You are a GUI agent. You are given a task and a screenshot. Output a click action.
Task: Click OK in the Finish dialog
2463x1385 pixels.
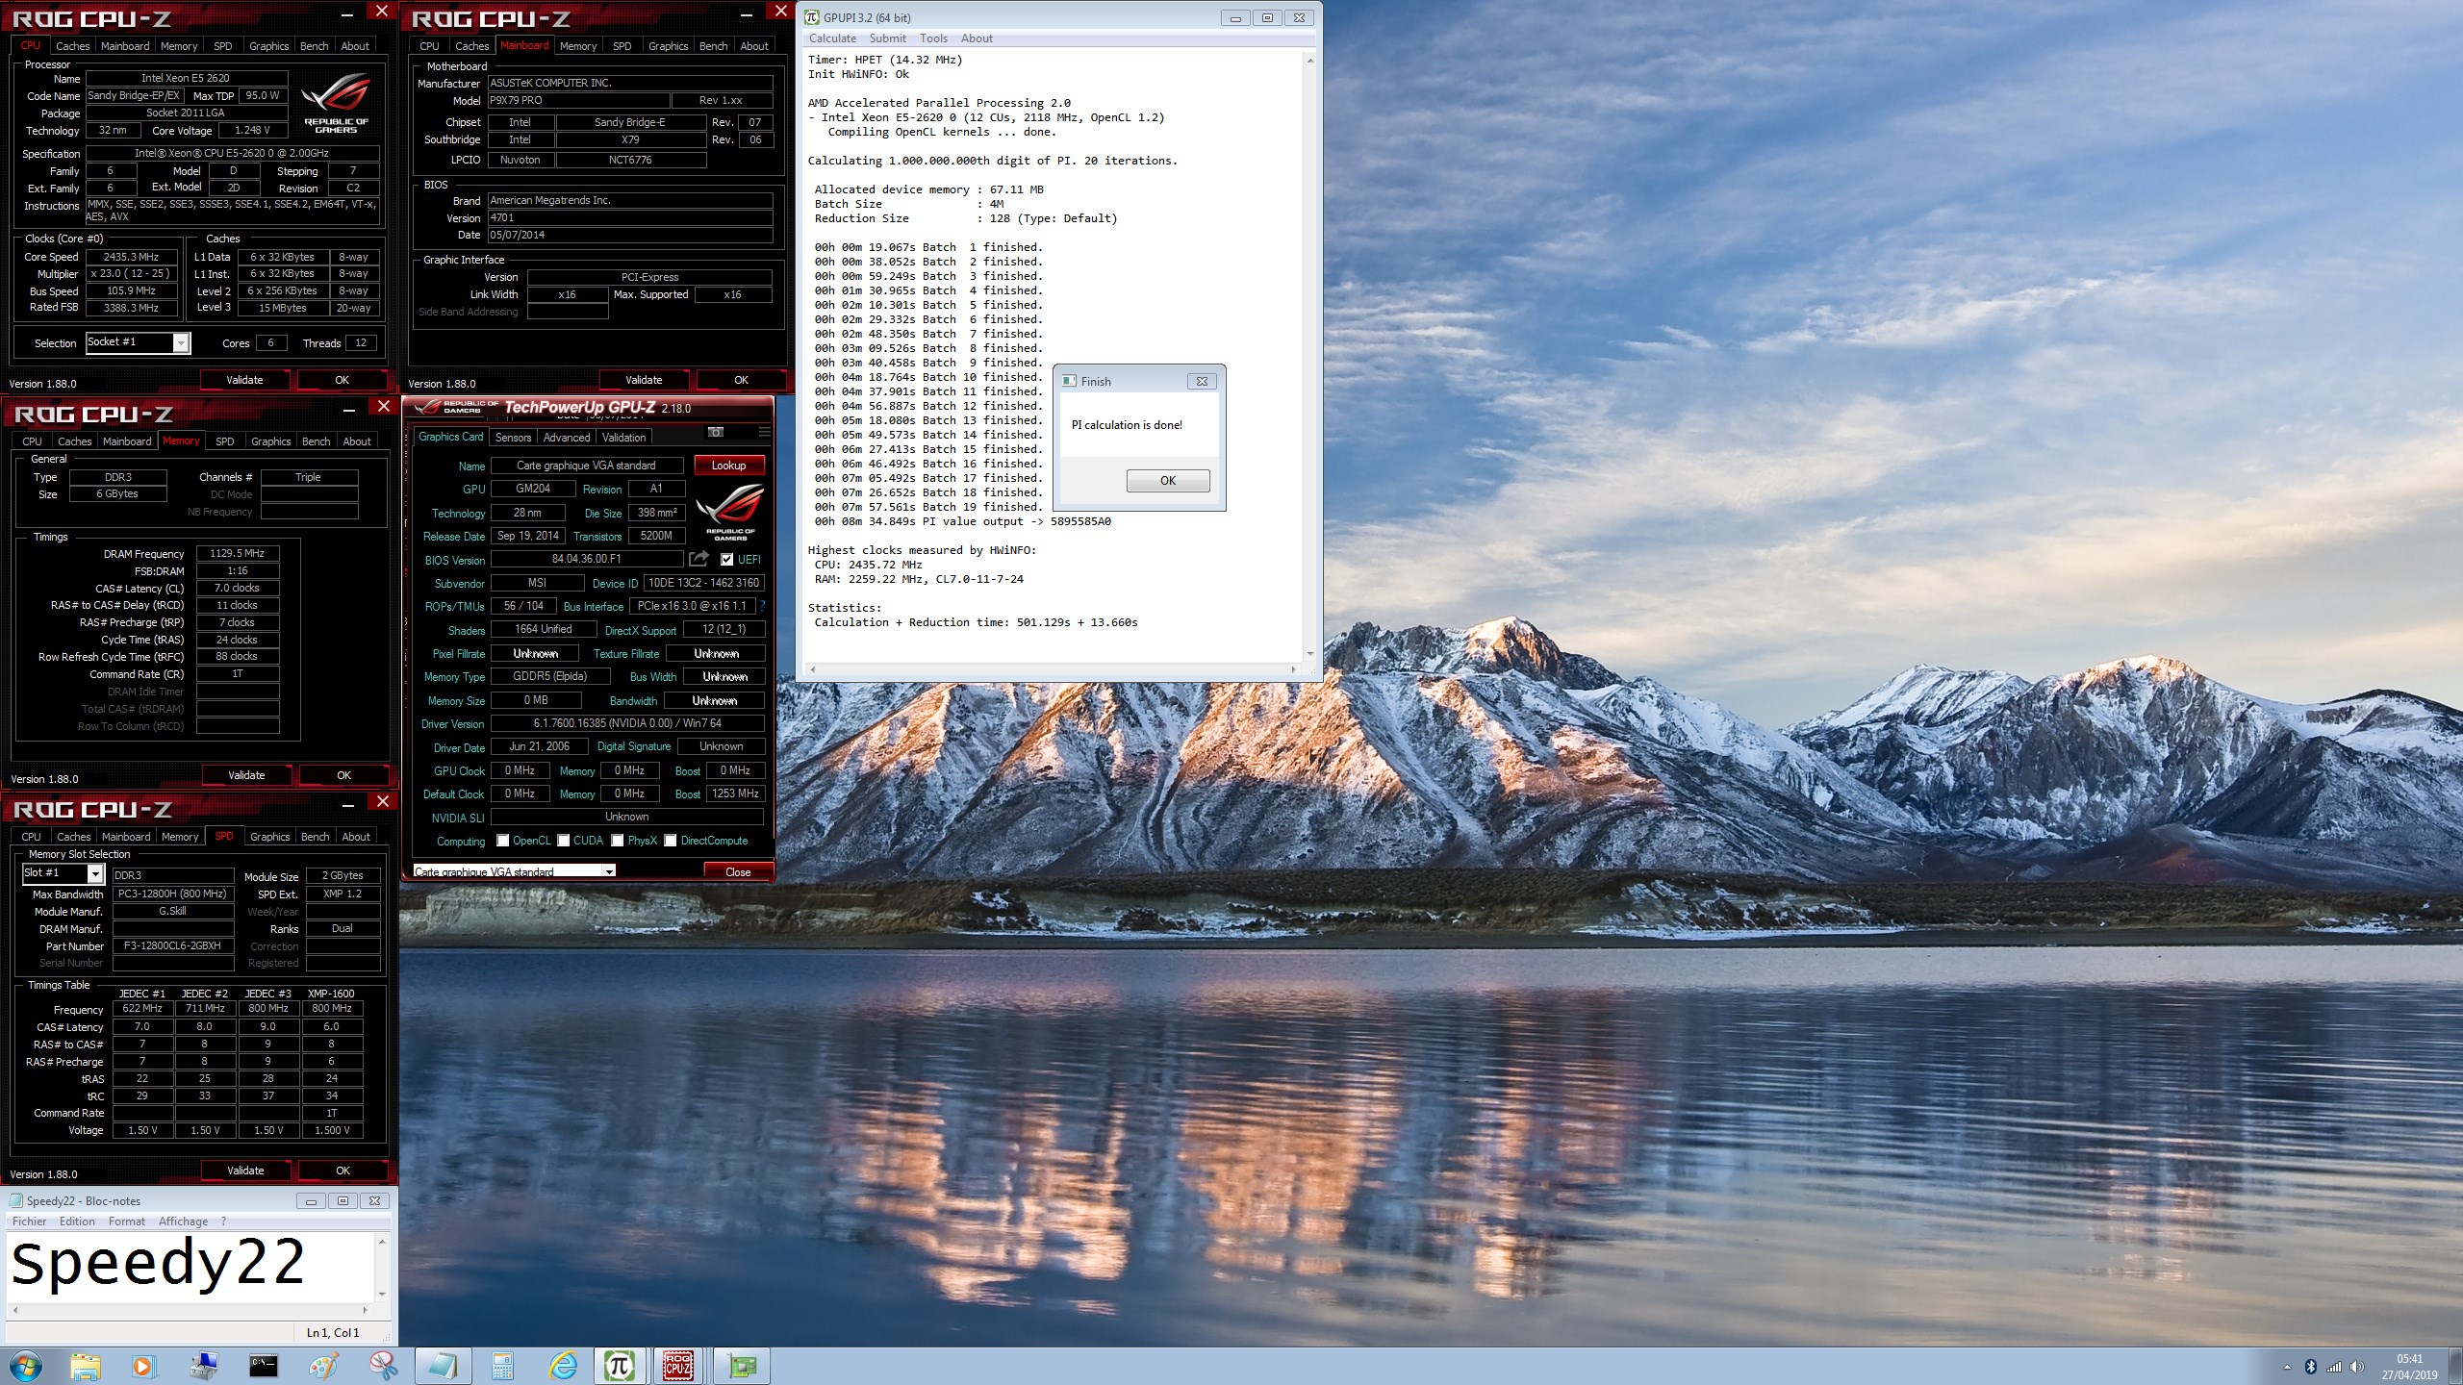coord(1168,481)
